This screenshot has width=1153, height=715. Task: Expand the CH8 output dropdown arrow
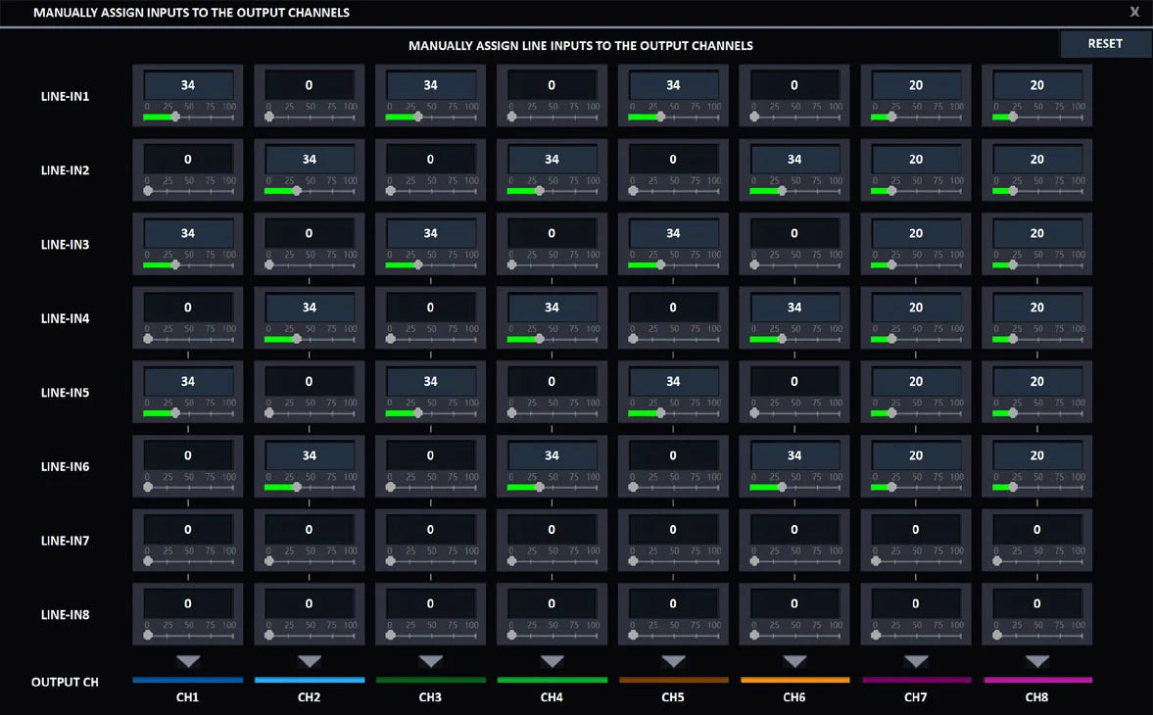point(1036,662)
